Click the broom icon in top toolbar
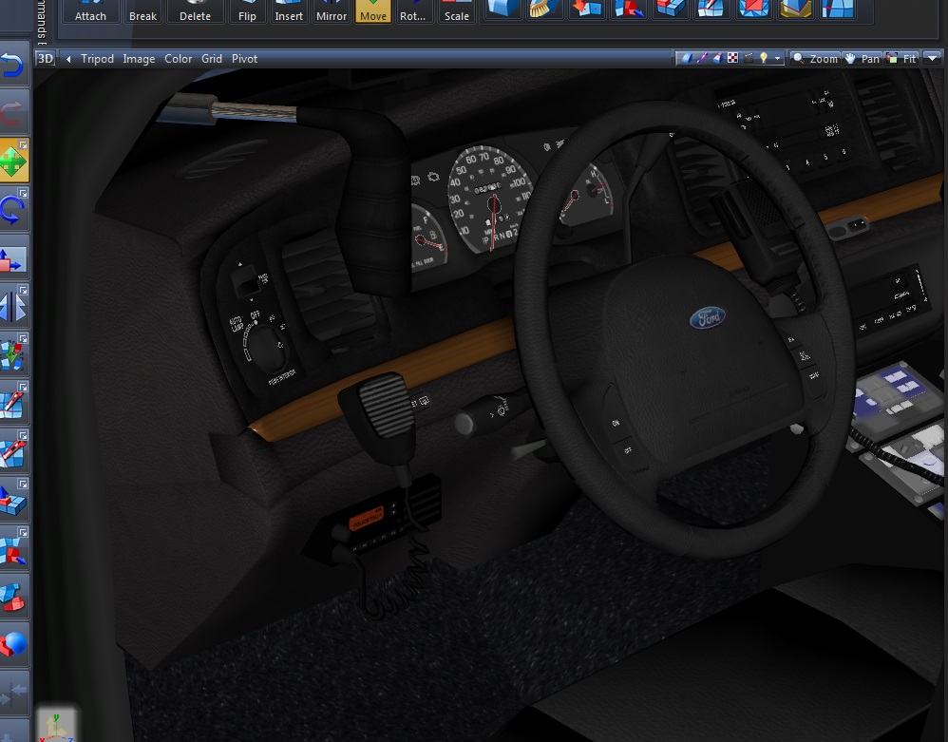Screen dimensions: 948x742 click(545, 9)
